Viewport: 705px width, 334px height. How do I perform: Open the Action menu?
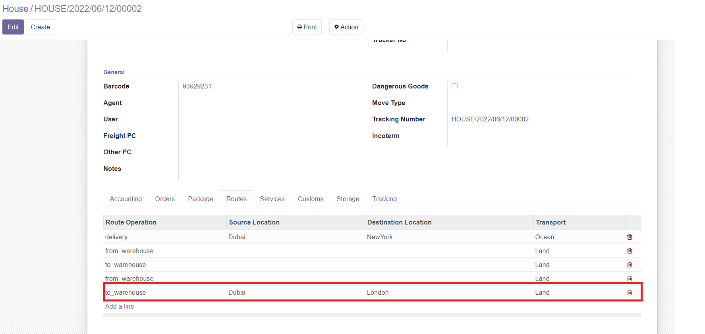(x=346, y=27)
